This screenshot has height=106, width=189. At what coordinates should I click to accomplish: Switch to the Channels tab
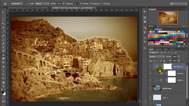click(158, 49)
